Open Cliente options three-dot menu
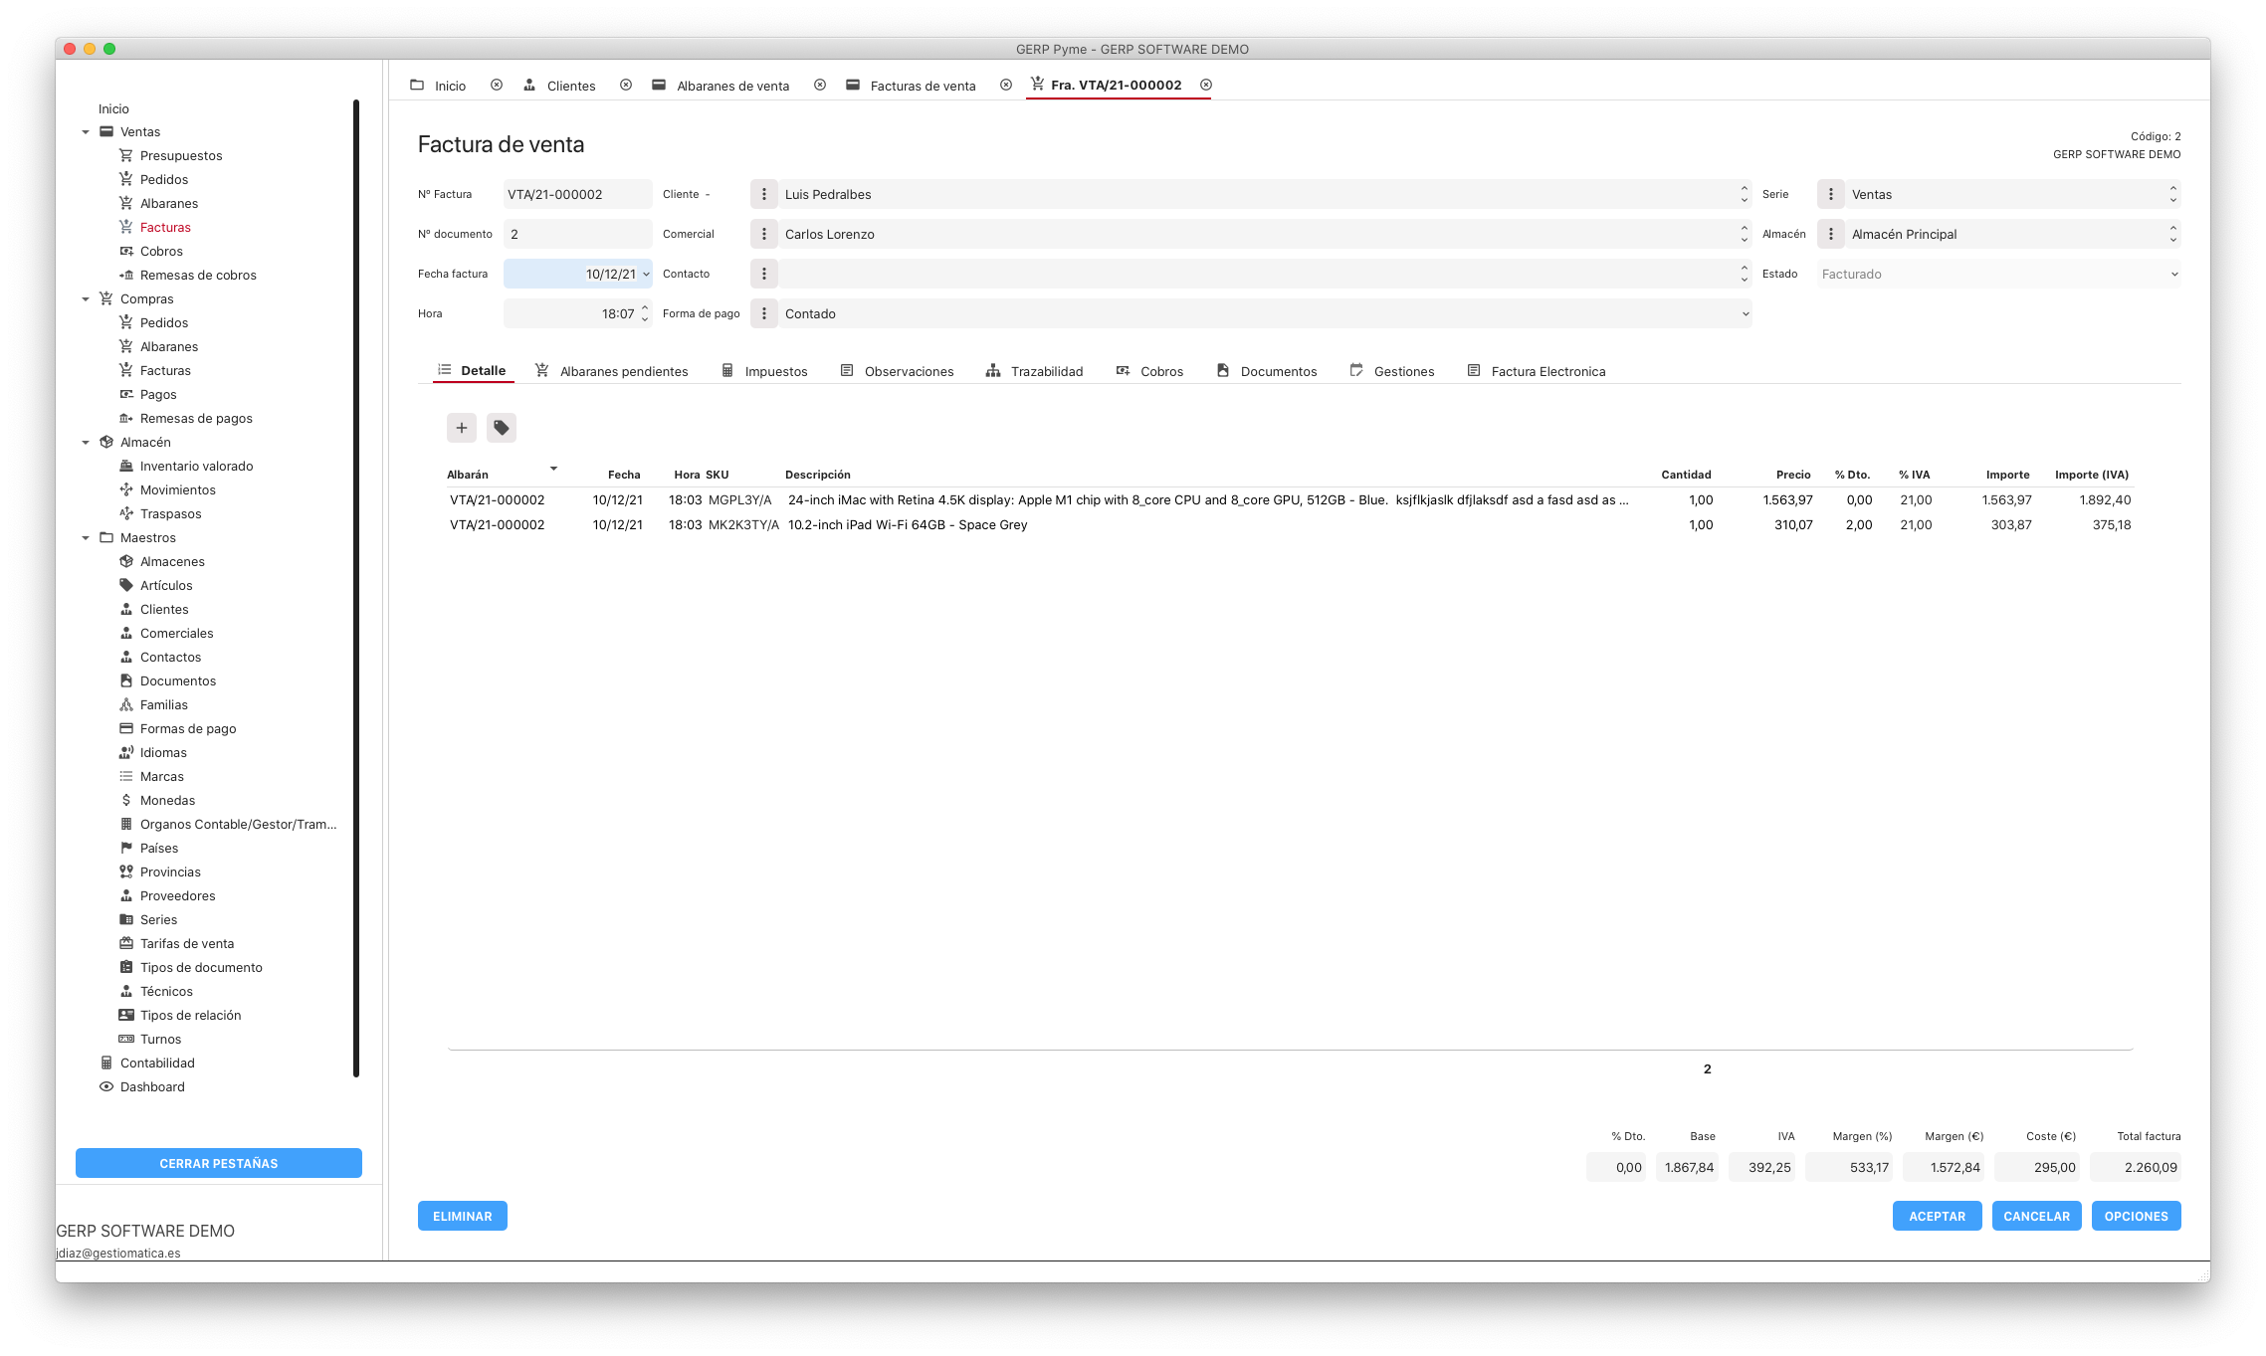2266x1356 pixels. [763, 194]
